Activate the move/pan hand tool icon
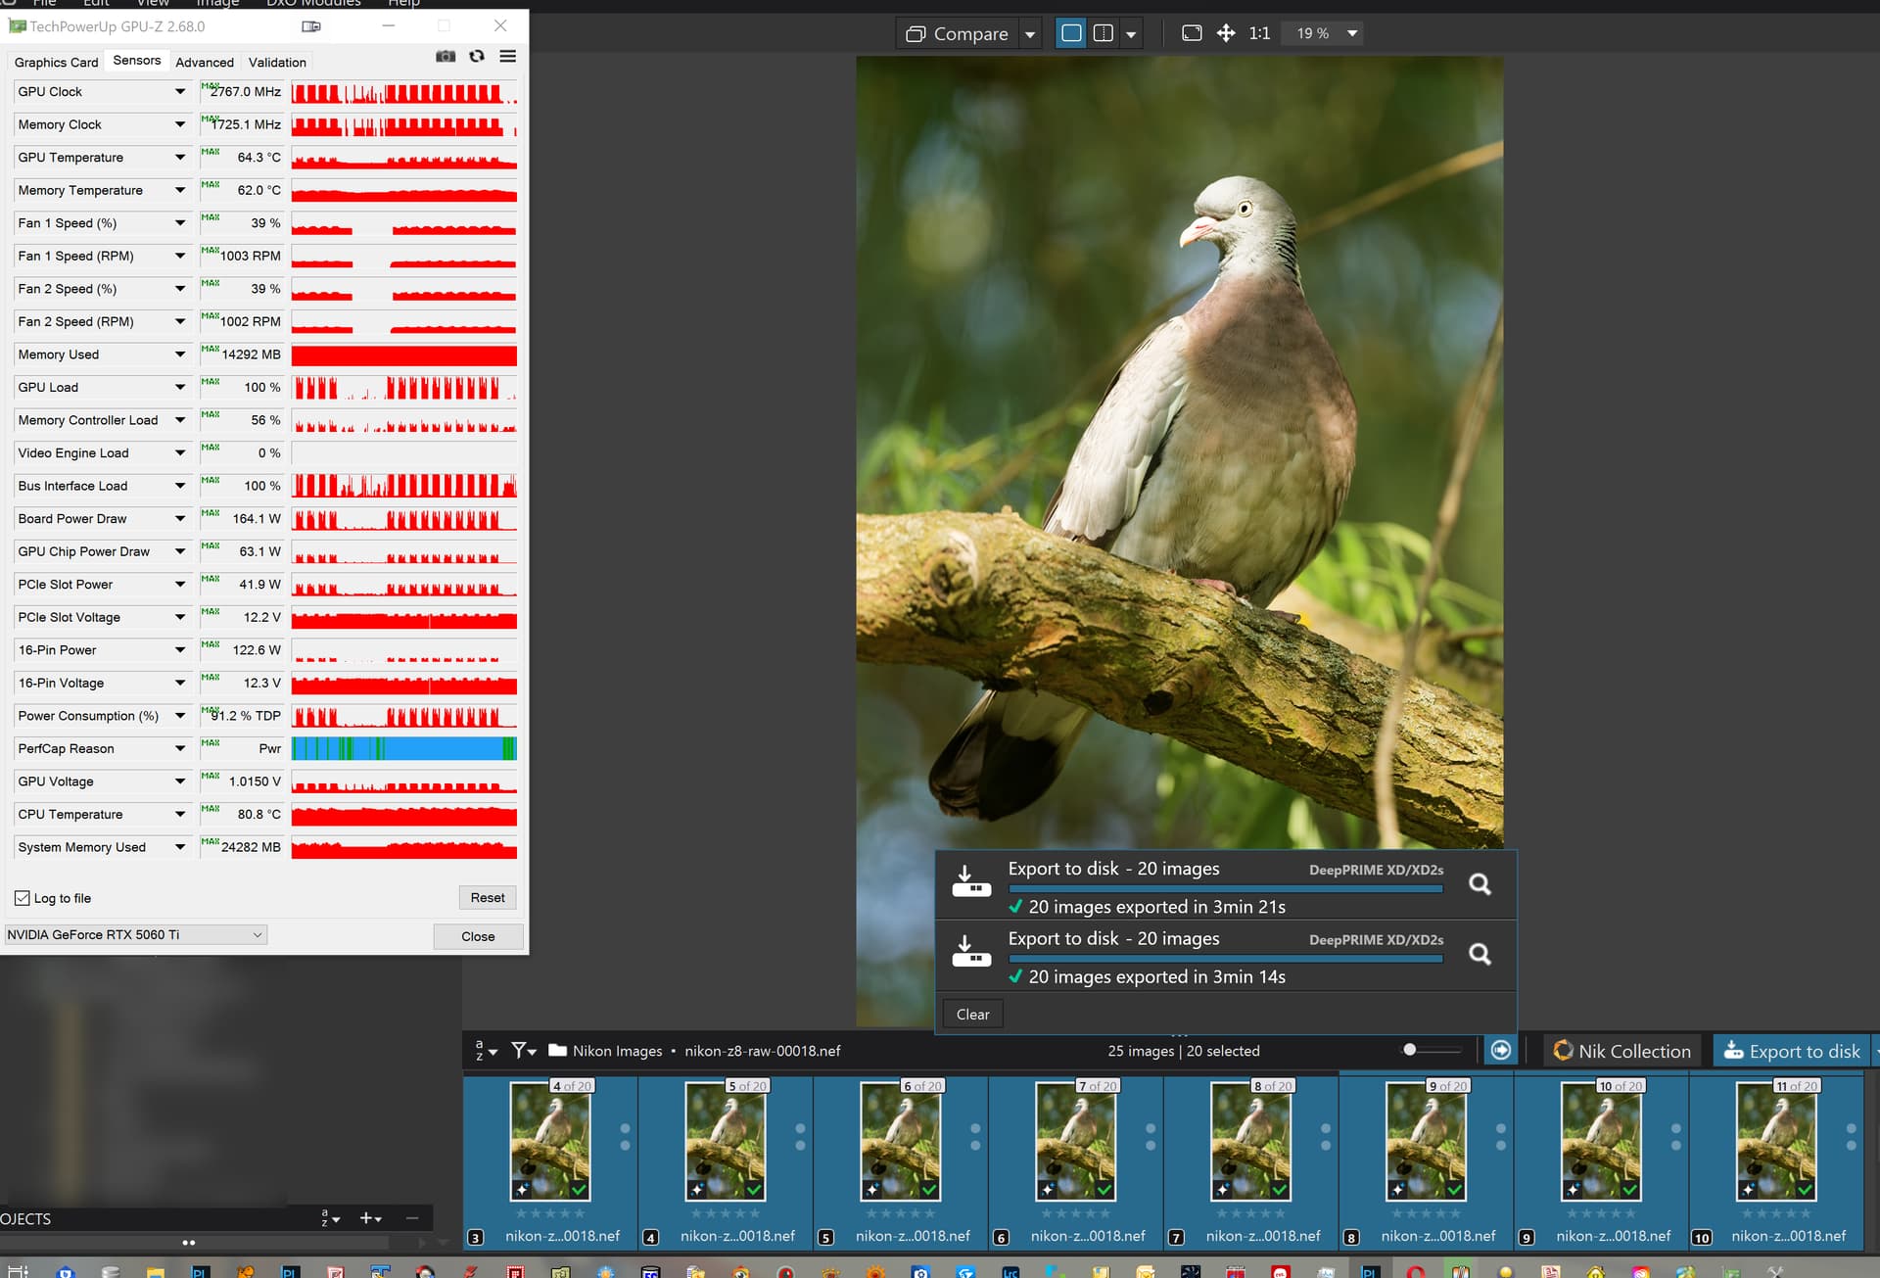Screen dimensions: 1880x1278 coord(1226,33)
